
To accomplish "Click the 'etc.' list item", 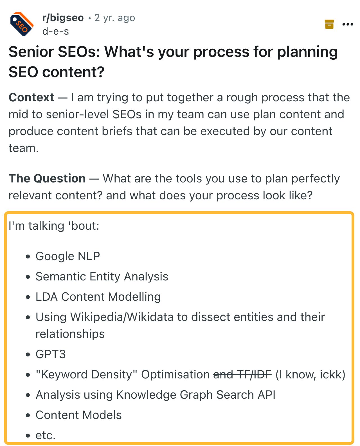I will (x=46, y=435).
